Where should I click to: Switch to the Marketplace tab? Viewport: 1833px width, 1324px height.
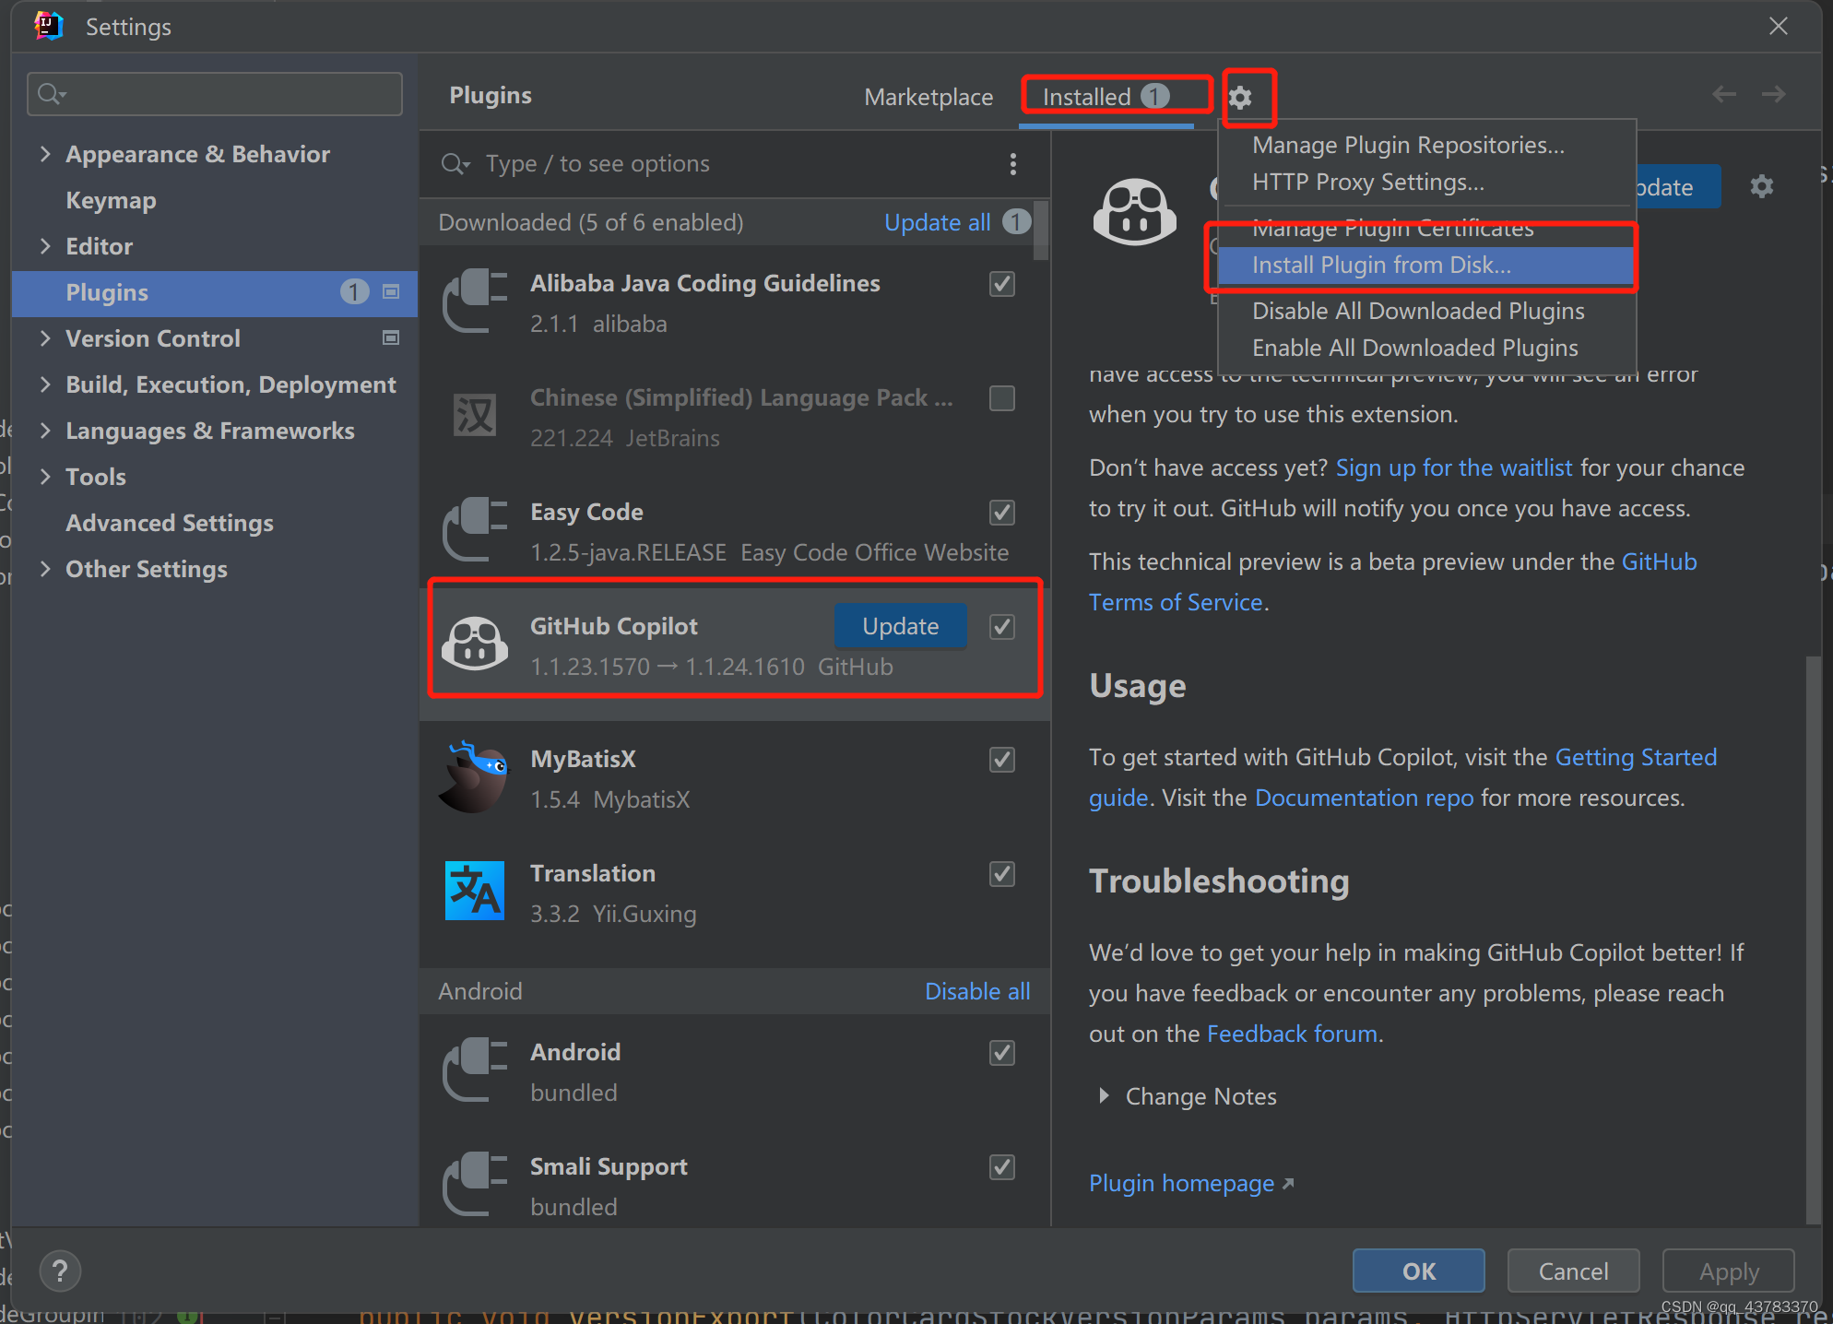click(928, 97)
